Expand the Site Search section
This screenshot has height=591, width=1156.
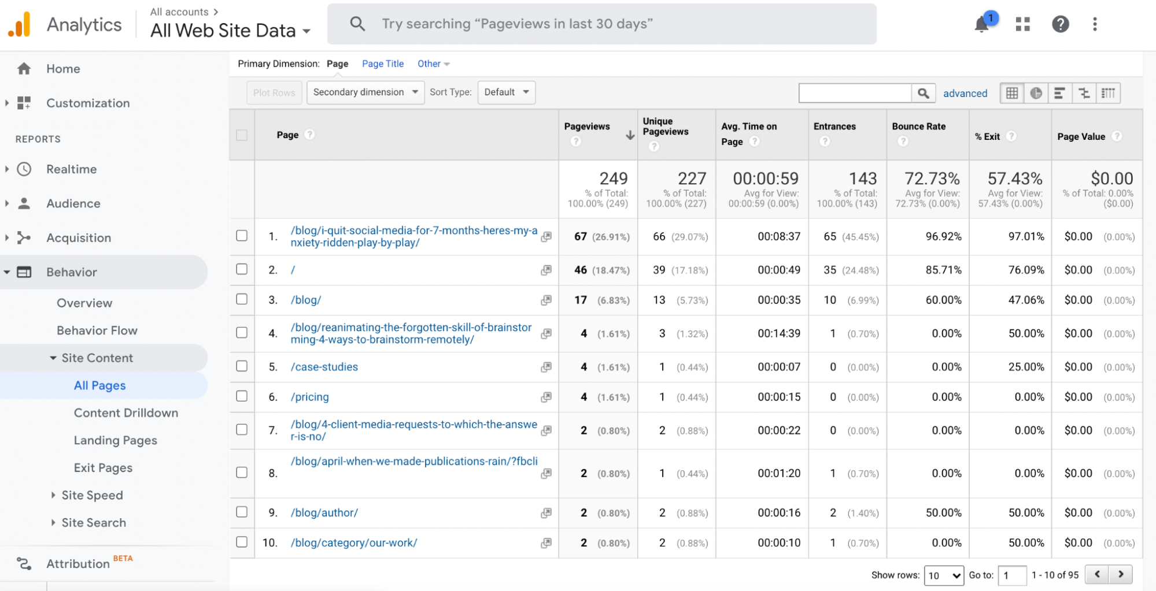tap(53, 523)
